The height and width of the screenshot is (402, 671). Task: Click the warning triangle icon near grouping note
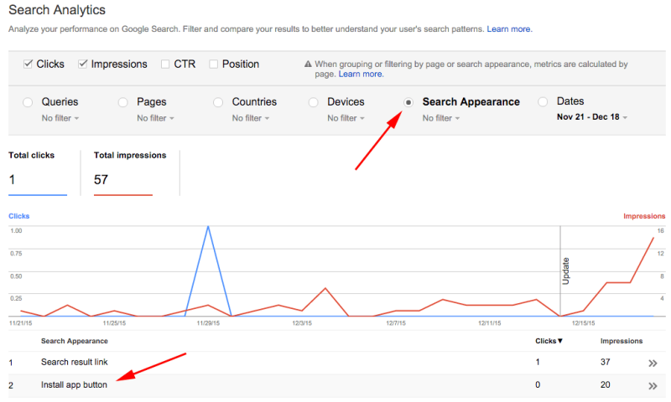pyautogui.click(x=308, y=64)
